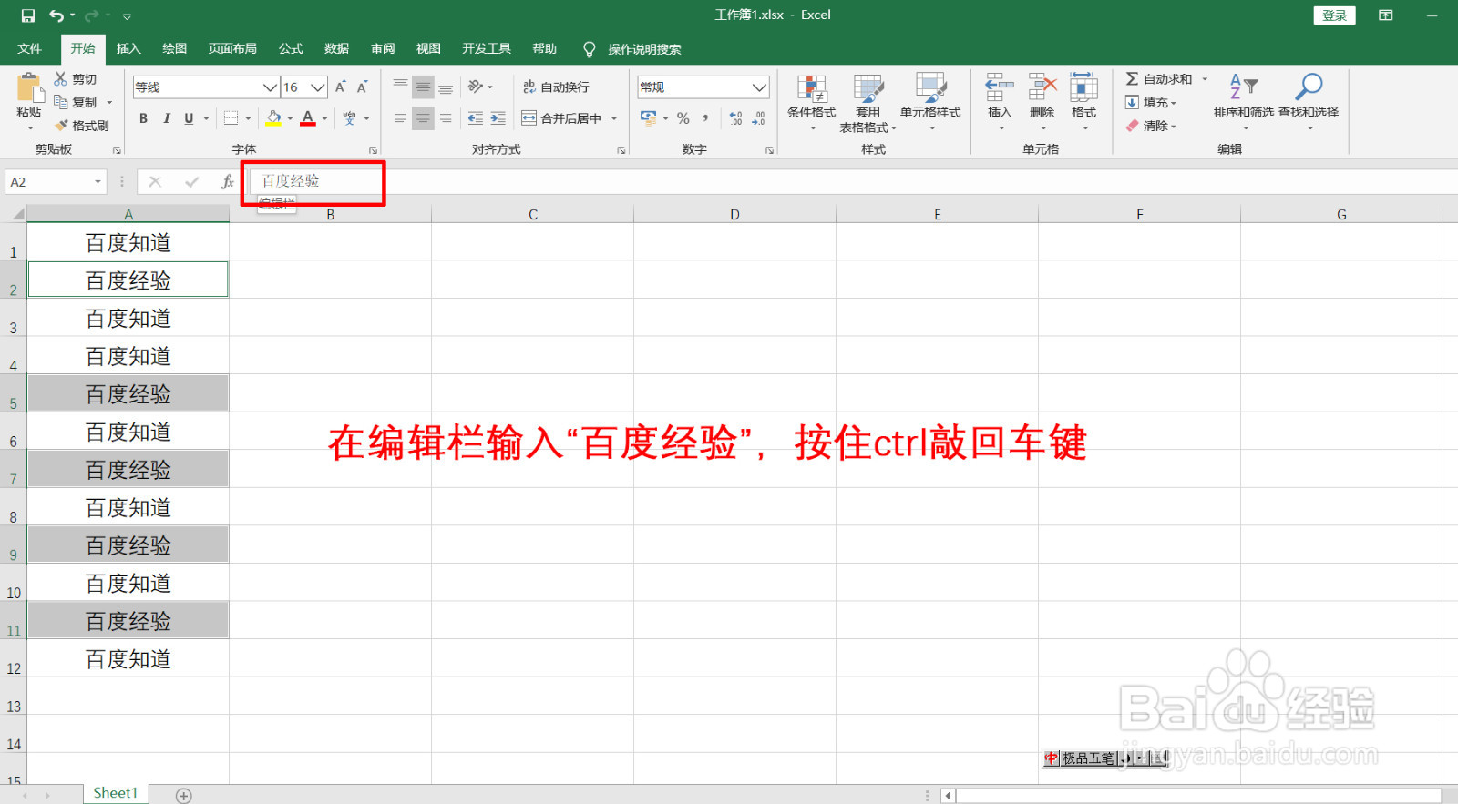Copy selection using the 复制 icon
This screenshot has height=804, width=1458.
pyautogui.click(x=60, y=102)
